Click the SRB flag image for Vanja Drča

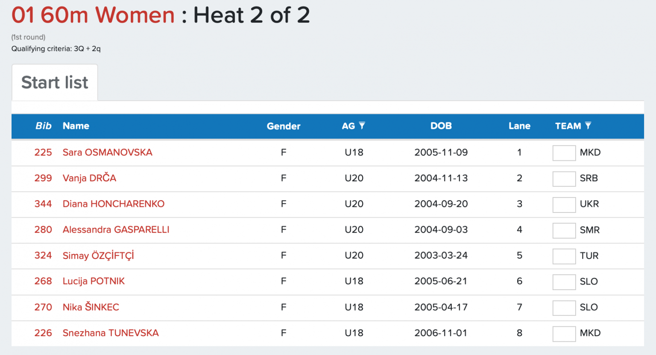[564, 179]
